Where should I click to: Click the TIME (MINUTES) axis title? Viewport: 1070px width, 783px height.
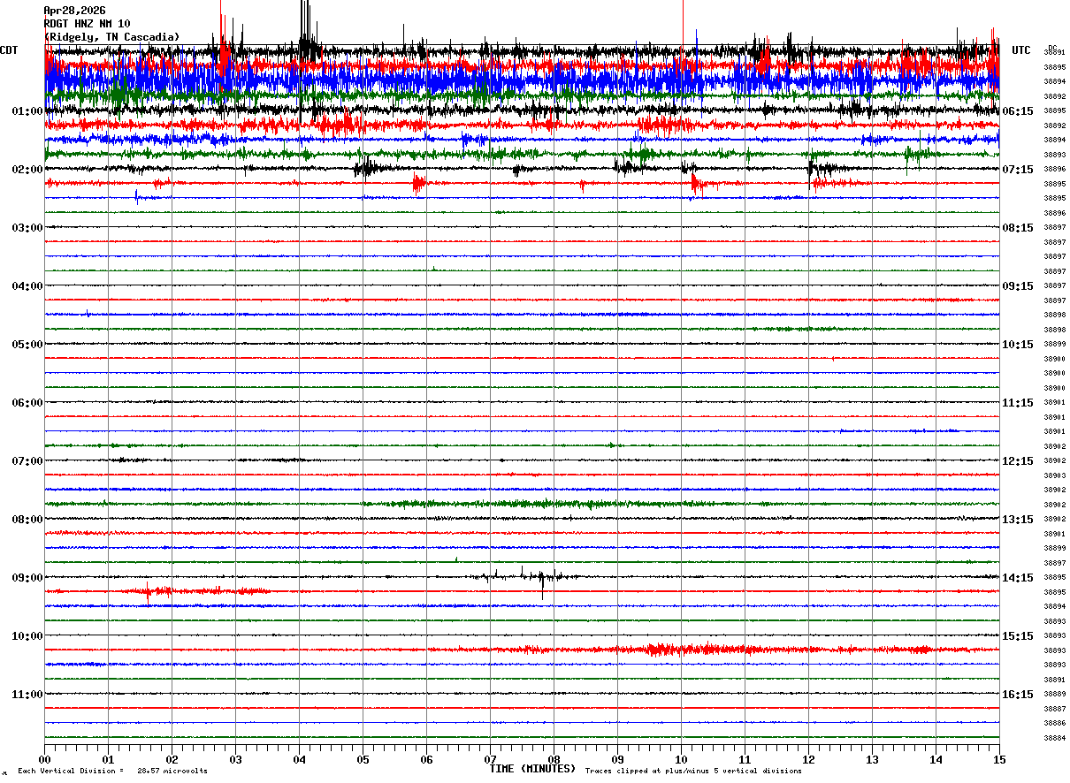point(532,769)
